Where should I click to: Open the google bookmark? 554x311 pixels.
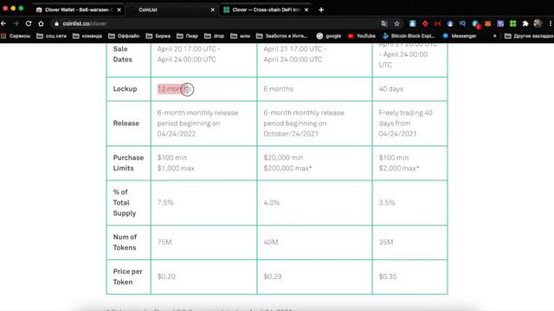[x=329, y=36]
